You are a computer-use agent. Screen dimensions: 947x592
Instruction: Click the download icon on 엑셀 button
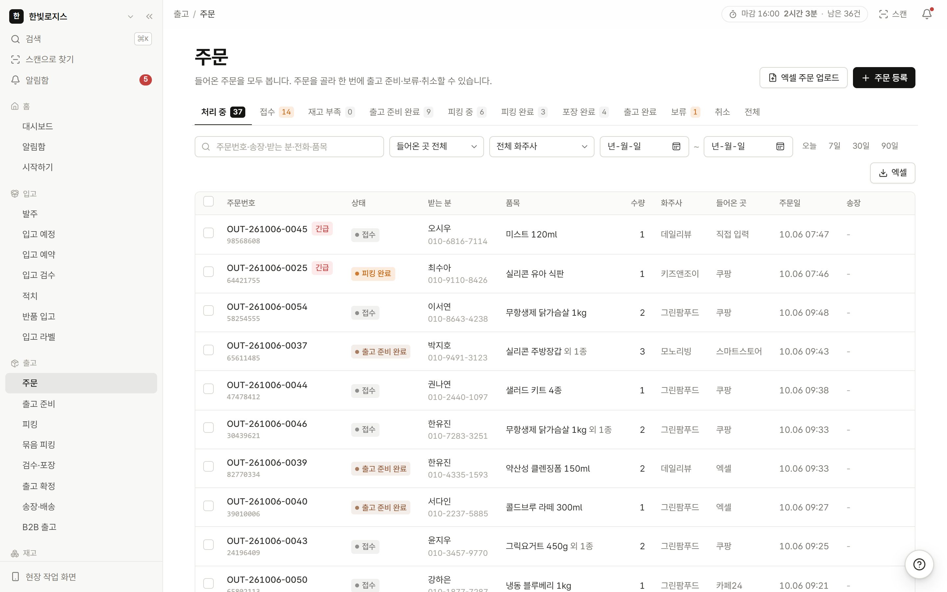tap(883, 173)
